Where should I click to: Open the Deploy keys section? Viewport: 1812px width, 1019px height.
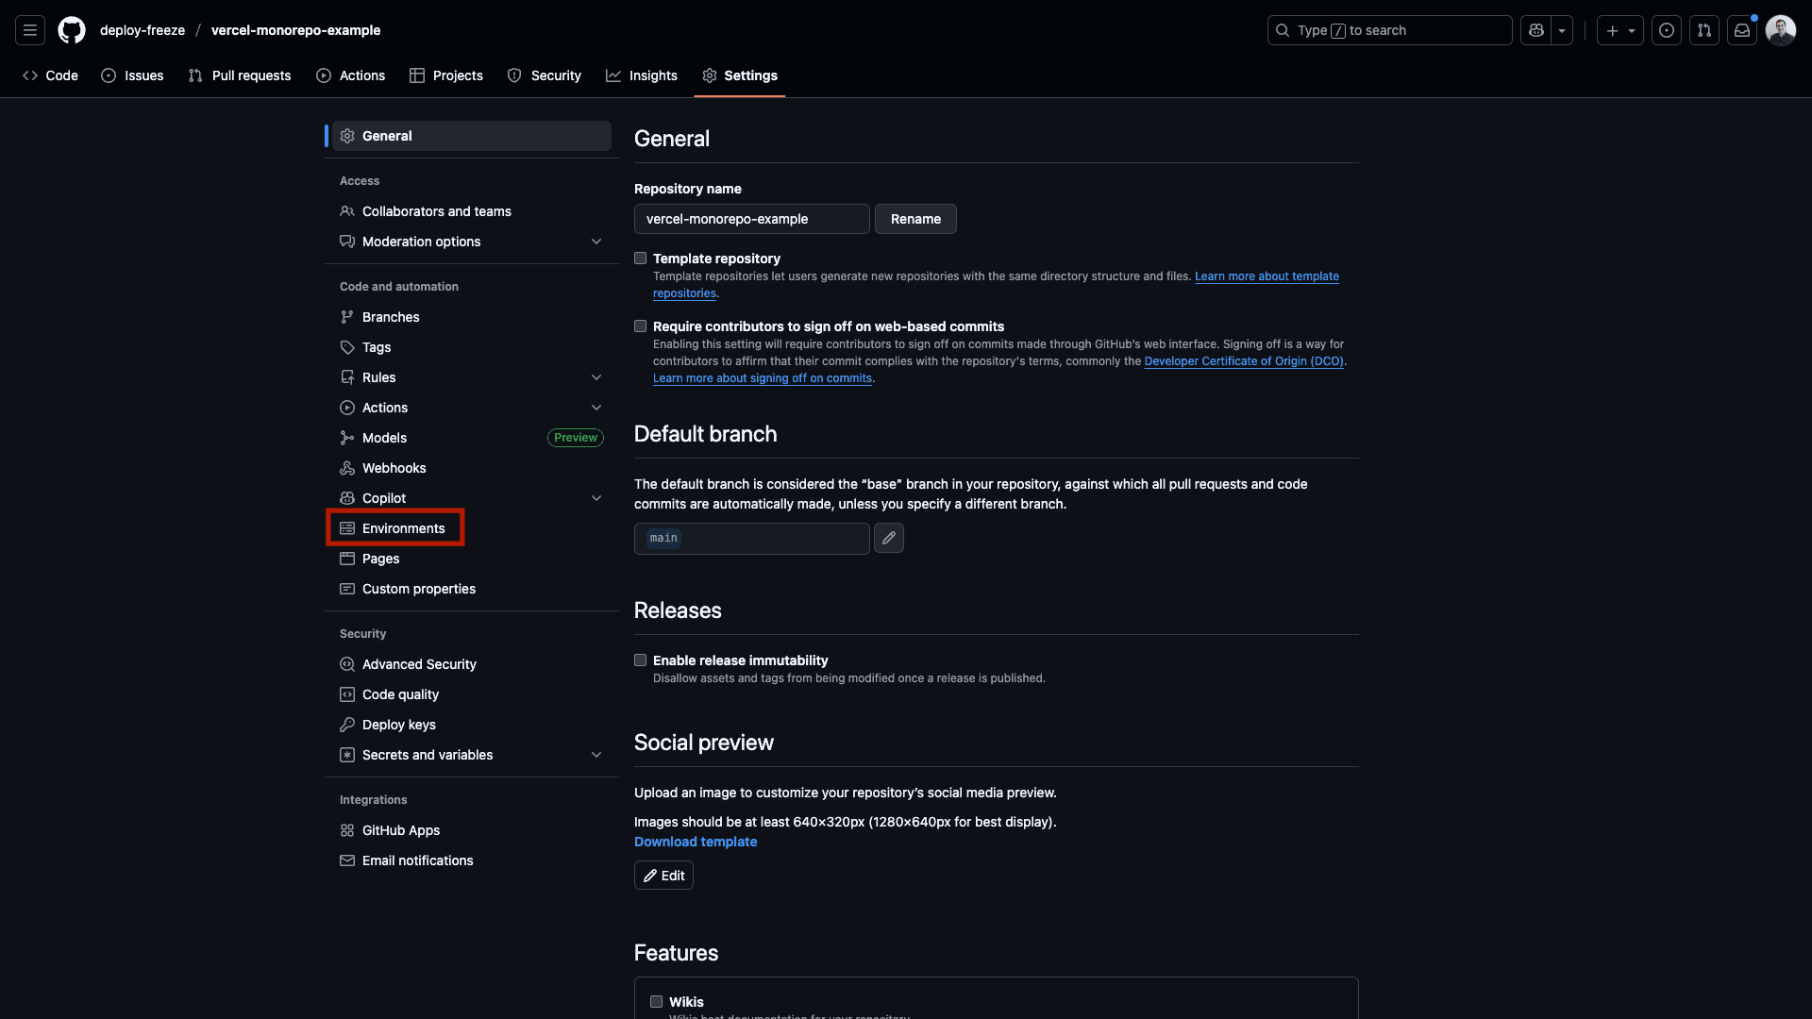[x=398, y=725]
